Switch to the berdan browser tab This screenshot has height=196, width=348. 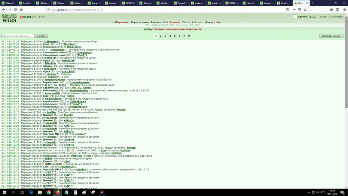click(x=112, y=3)
